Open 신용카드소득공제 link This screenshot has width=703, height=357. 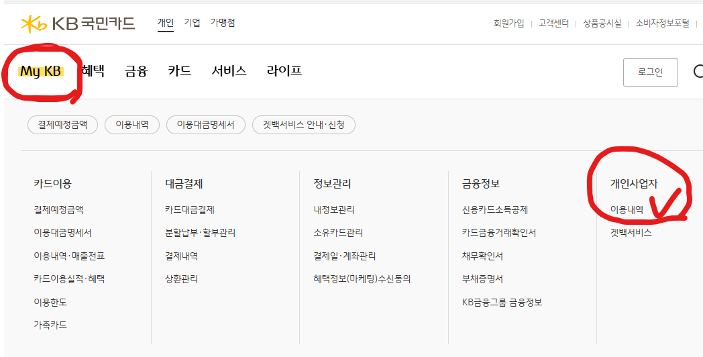coord(495,209)
